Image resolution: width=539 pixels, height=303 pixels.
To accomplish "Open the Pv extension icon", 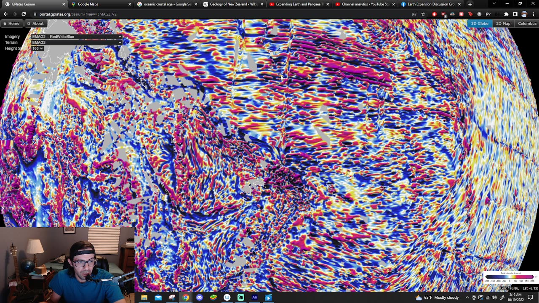I will tap(488, 14).
